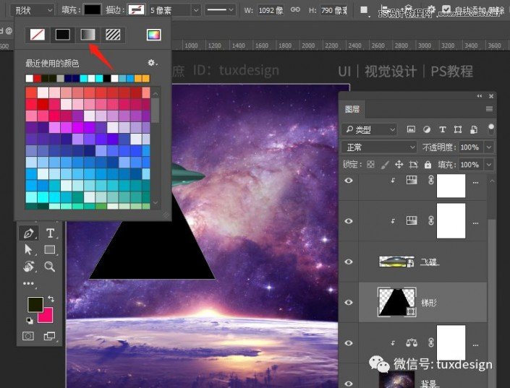Toggle Quick Mask mode

pos(28,336)
